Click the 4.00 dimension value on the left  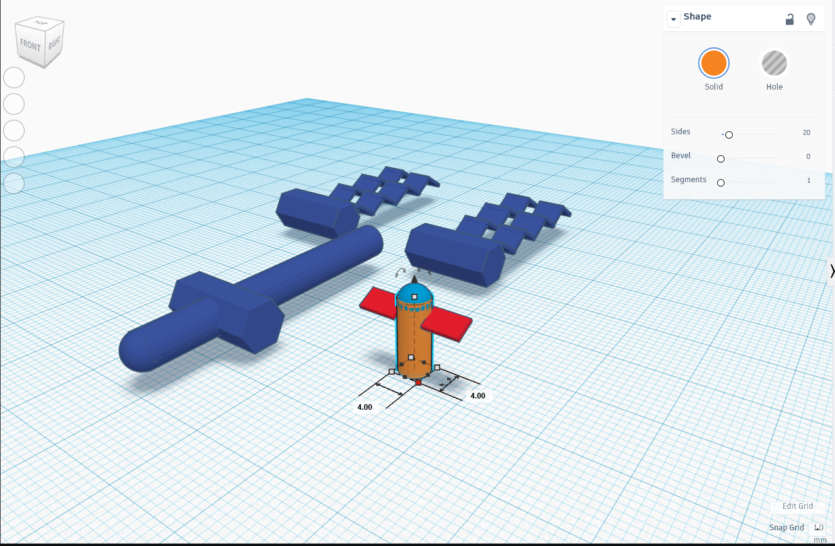pos(365,407)
